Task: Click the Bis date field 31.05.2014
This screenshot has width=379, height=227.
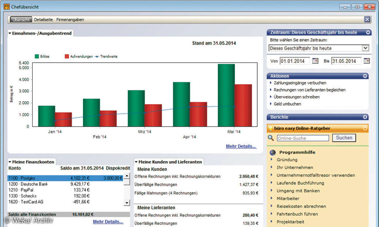Action: tap(346, 61)
